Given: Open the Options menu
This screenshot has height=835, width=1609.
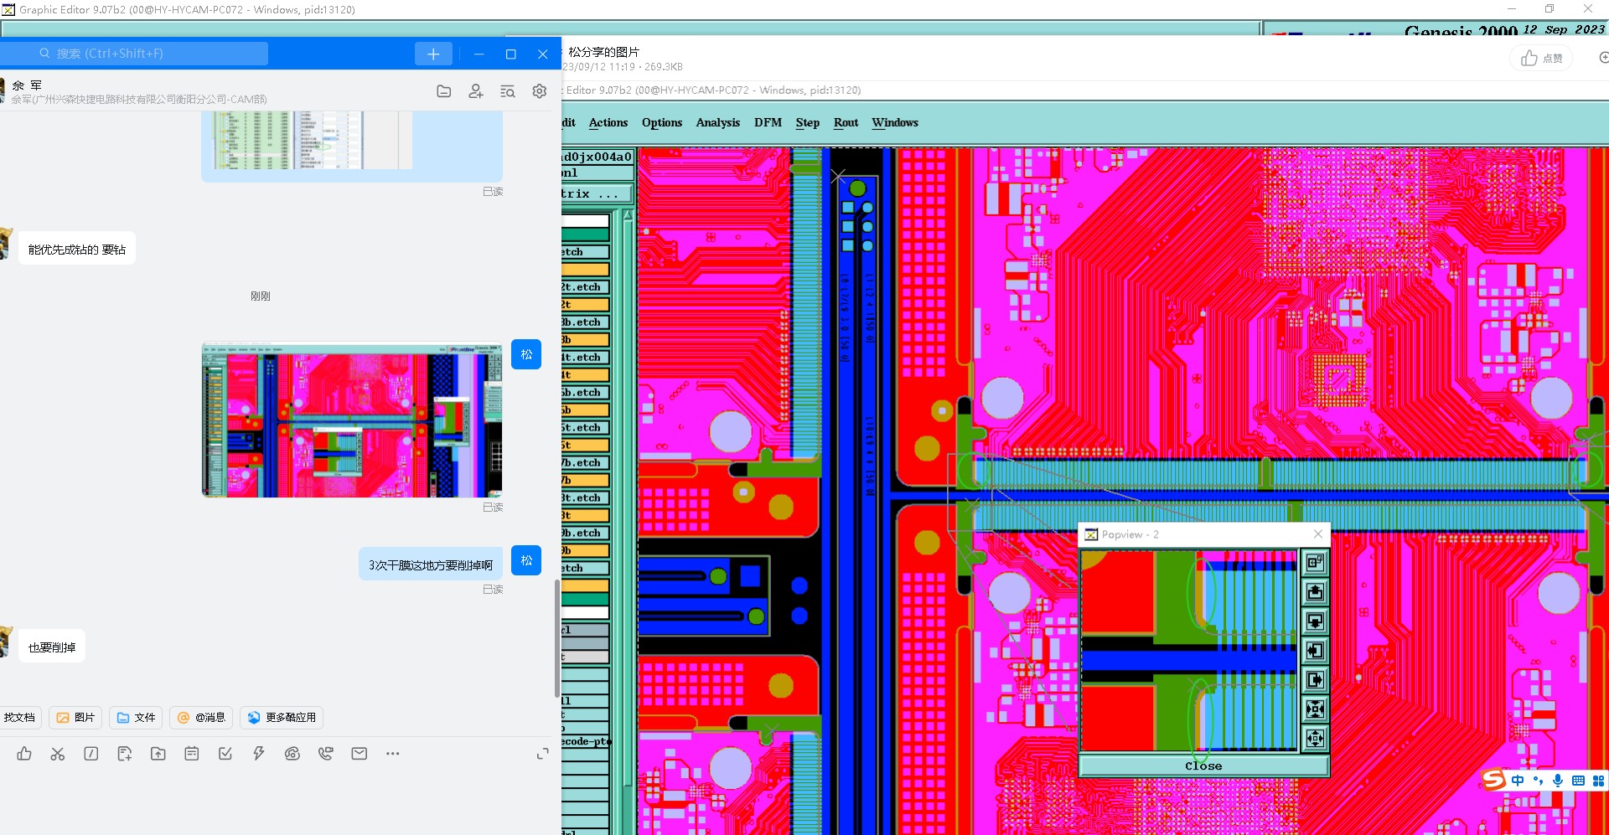Looking at the screenshot, I should (x=662, y=122).
